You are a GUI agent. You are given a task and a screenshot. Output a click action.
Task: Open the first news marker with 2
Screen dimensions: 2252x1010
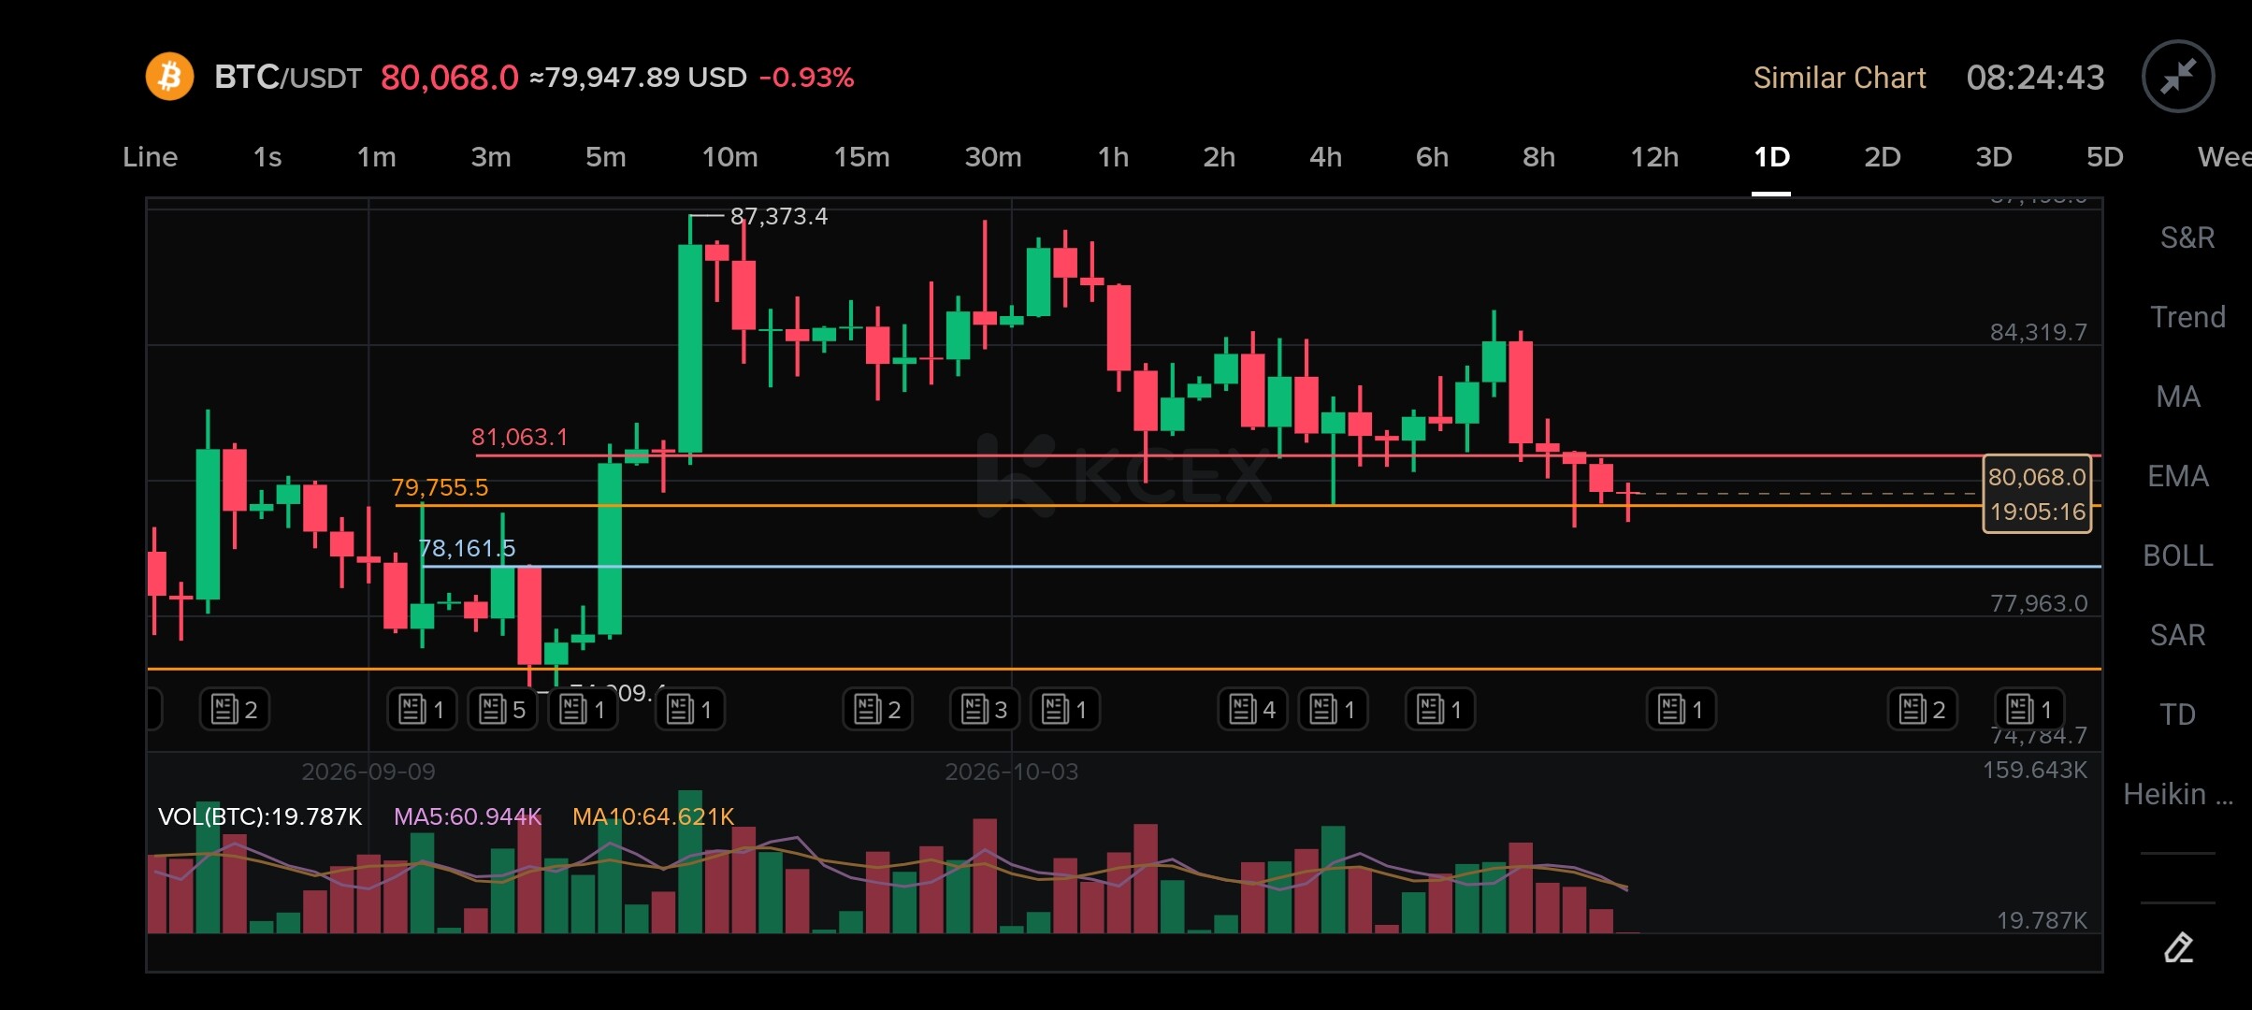pyautogui.click(x=235, y=710)
